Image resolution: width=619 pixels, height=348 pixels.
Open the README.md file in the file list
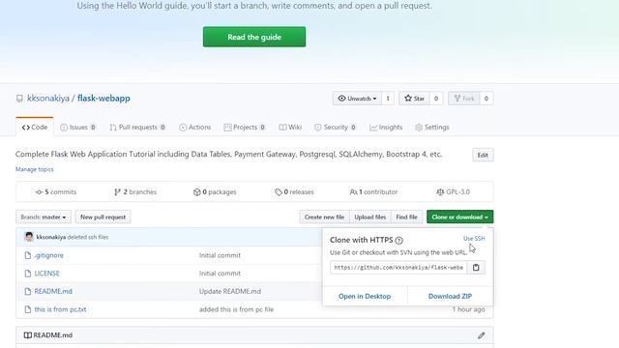(53, 291)
